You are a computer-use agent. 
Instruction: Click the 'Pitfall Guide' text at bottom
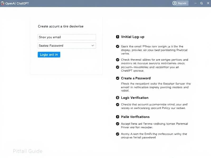pos(27,151)
